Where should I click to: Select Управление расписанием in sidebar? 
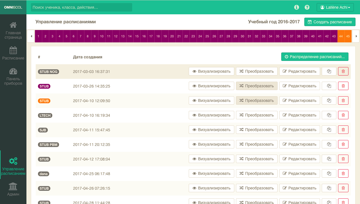[x=13, y=166]
